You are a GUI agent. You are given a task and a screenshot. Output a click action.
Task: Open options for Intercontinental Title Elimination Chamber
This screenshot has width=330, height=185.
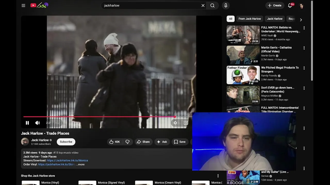click(x=304, y=108)
